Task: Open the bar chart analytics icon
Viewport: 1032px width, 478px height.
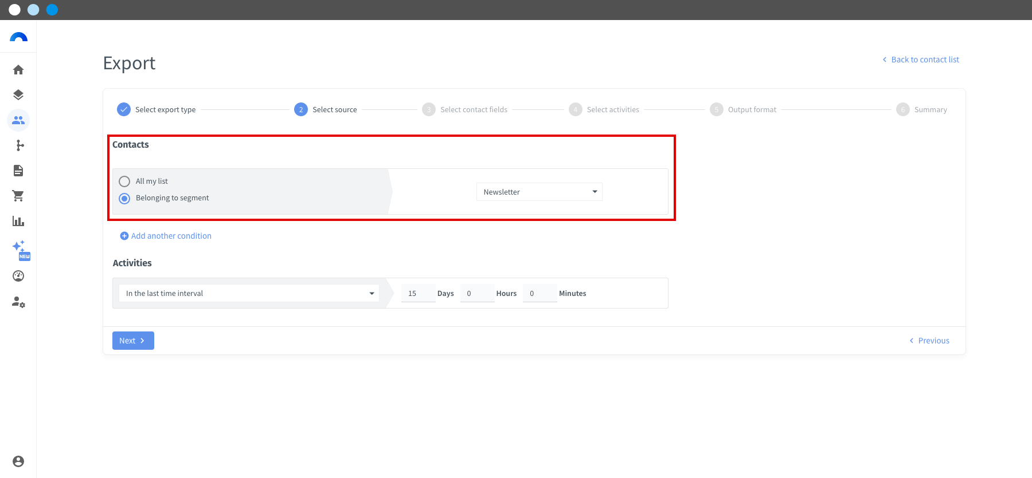Action: click(18, 221)
